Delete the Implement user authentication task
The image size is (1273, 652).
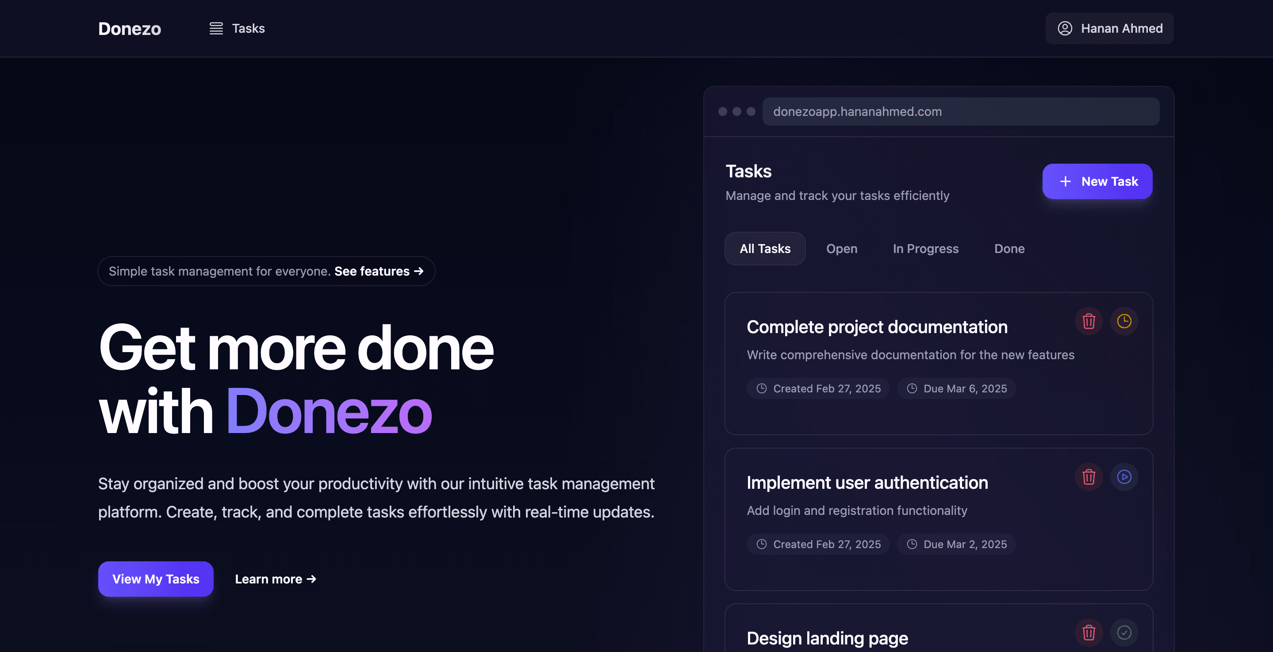1089,478
